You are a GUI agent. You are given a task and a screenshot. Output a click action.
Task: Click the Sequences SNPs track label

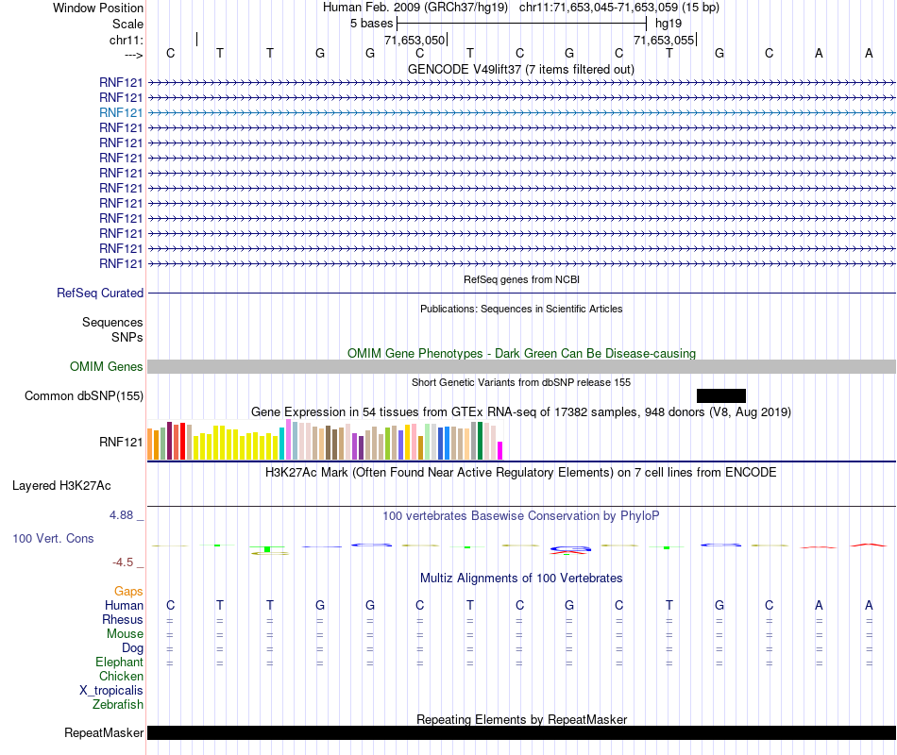click(x=112, y=330)
